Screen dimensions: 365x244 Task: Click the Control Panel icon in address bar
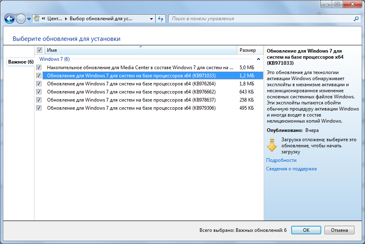point(36,18)
